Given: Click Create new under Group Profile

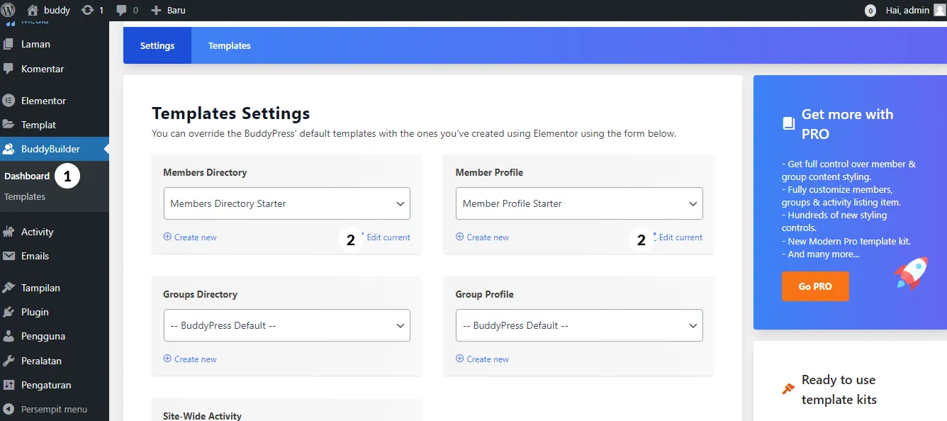Looking at the screenshot, I should tap(482, 359).
